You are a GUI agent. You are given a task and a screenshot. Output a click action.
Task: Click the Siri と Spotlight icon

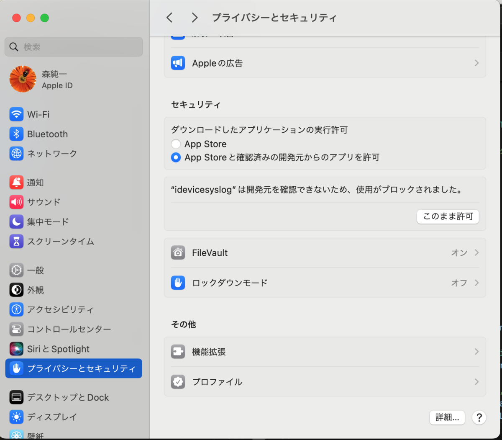[16, 349]
